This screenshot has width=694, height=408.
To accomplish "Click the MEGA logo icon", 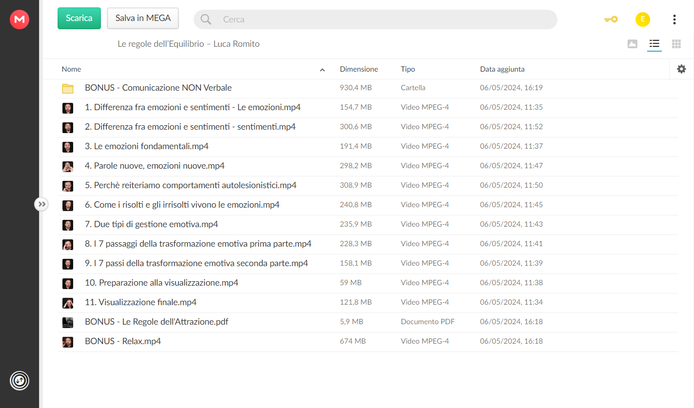I will 20,19.
